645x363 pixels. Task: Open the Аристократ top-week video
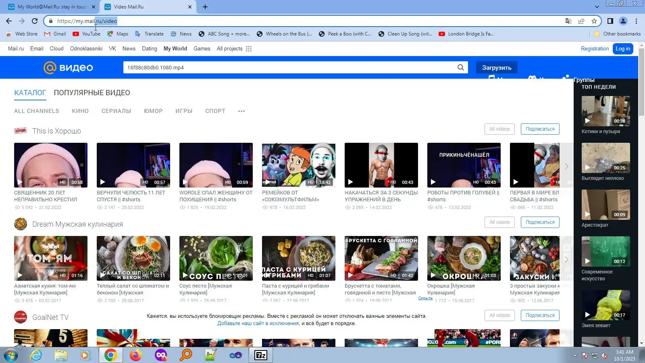click(x=606, y=204)
